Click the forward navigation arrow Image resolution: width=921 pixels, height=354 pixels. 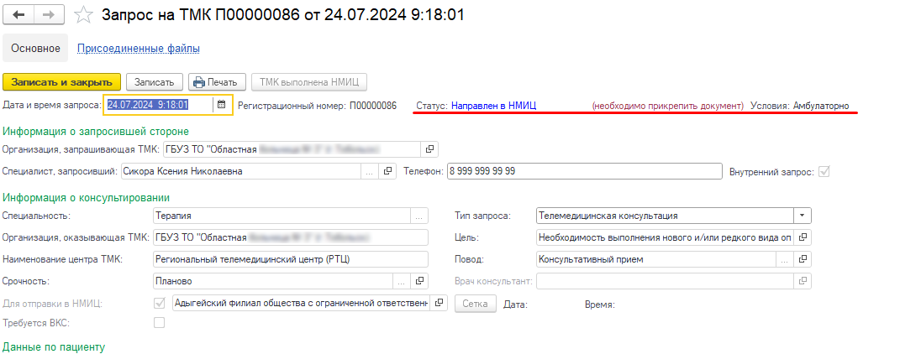click(48, 15)
